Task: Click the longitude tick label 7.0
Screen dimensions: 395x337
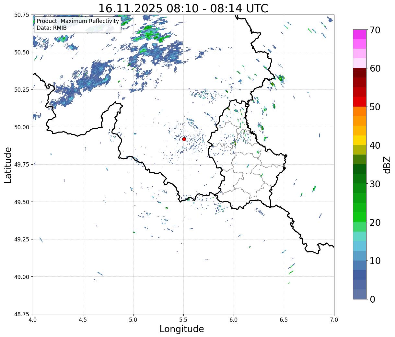Action: pyautogui.click(x=334, y=320)
